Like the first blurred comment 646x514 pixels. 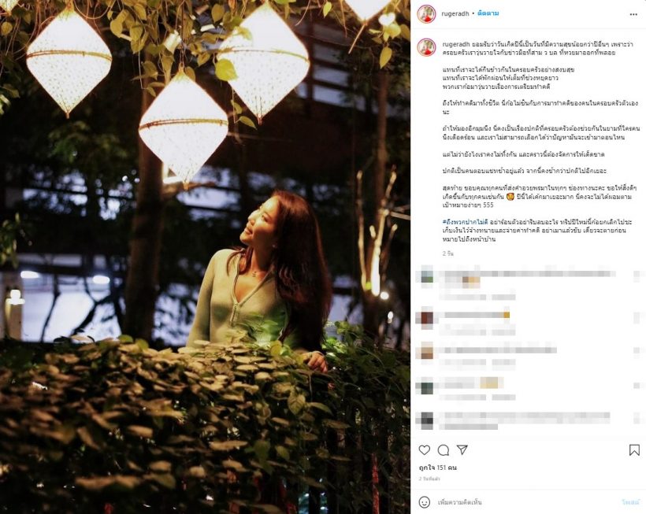point(638,275)
